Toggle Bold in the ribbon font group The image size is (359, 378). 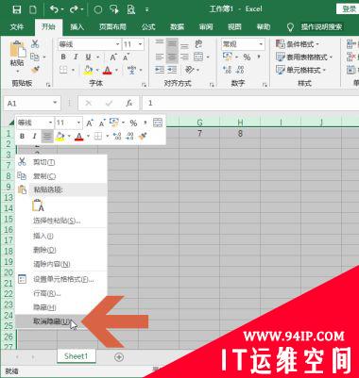63,58
